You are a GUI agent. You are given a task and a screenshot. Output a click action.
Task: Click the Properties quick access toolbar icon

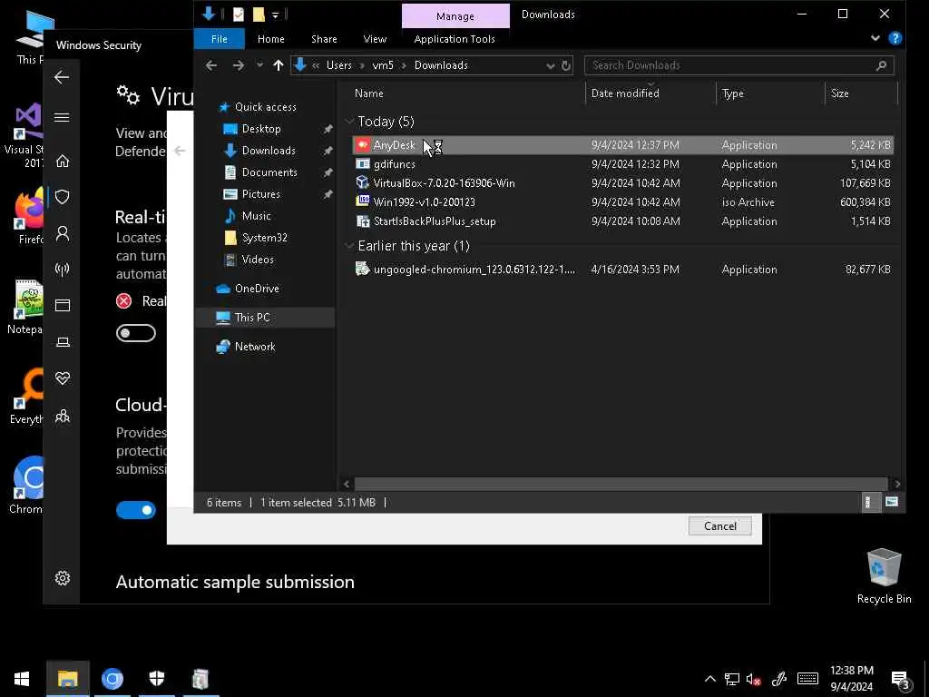click(239, 15)
